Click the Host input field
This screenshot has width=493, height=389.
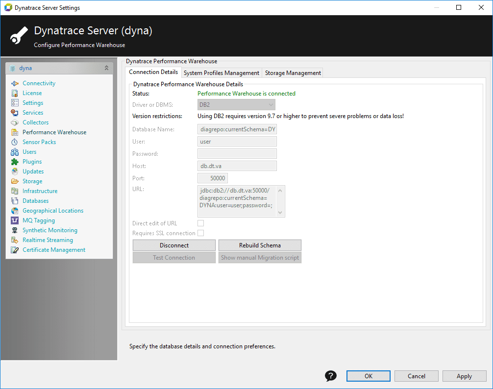[237, 166]
